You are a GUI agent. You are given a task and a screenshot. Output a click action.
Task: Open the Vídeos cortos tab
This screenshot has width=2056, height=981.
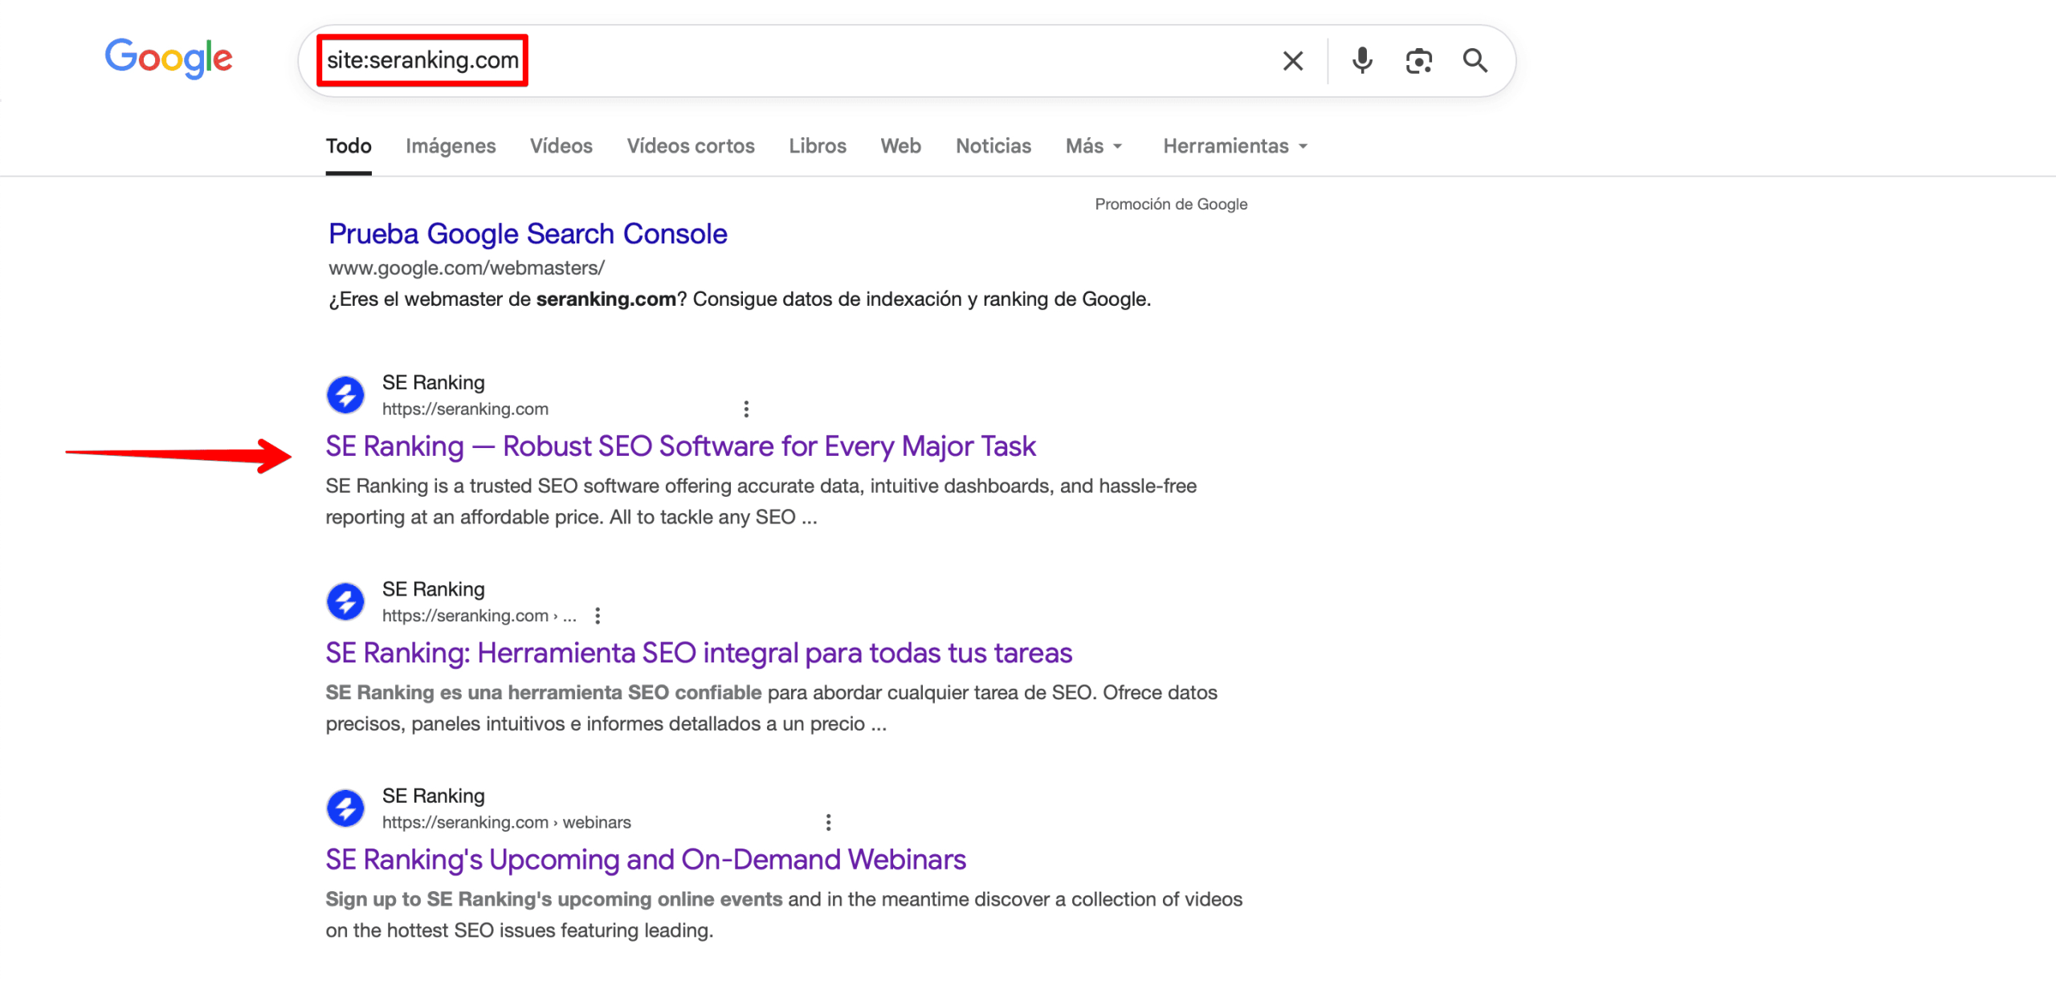691,146
